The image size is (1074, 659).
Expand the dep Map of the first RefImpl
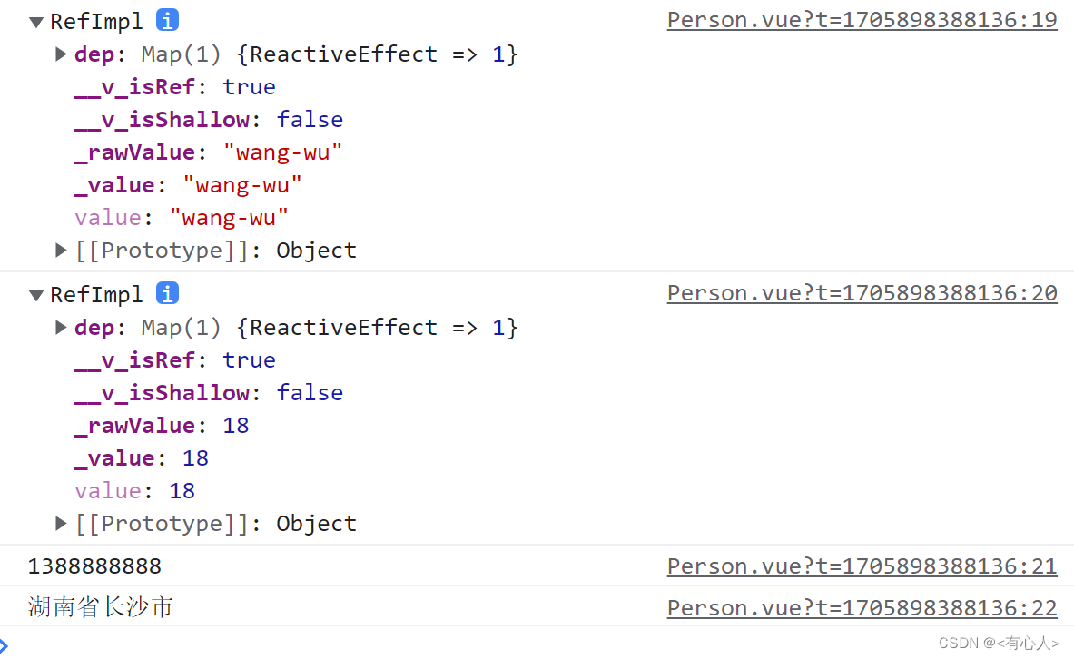coord(61,54)
